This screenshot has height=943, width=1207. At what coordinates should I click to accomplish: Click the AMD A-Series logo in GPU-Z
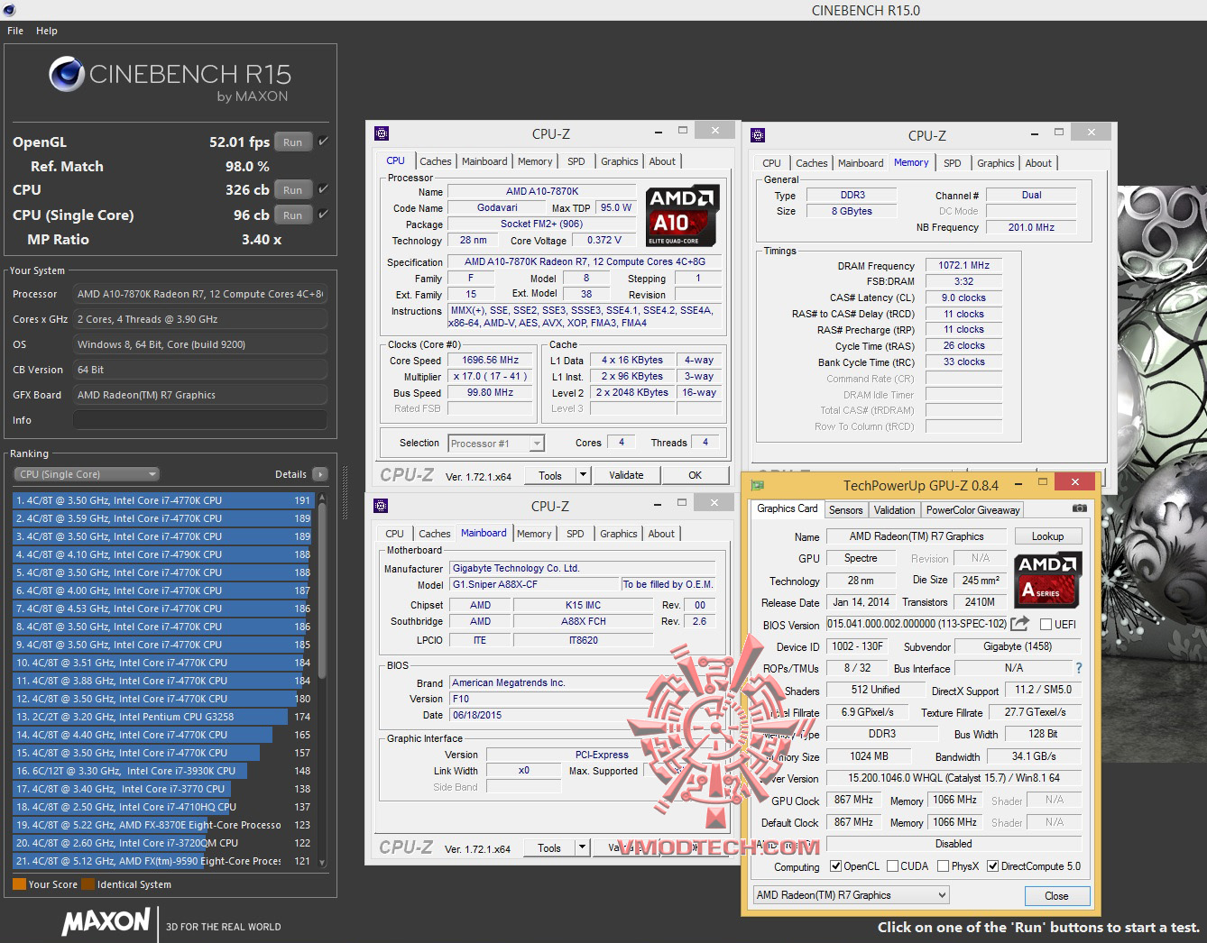(1047, 579)
